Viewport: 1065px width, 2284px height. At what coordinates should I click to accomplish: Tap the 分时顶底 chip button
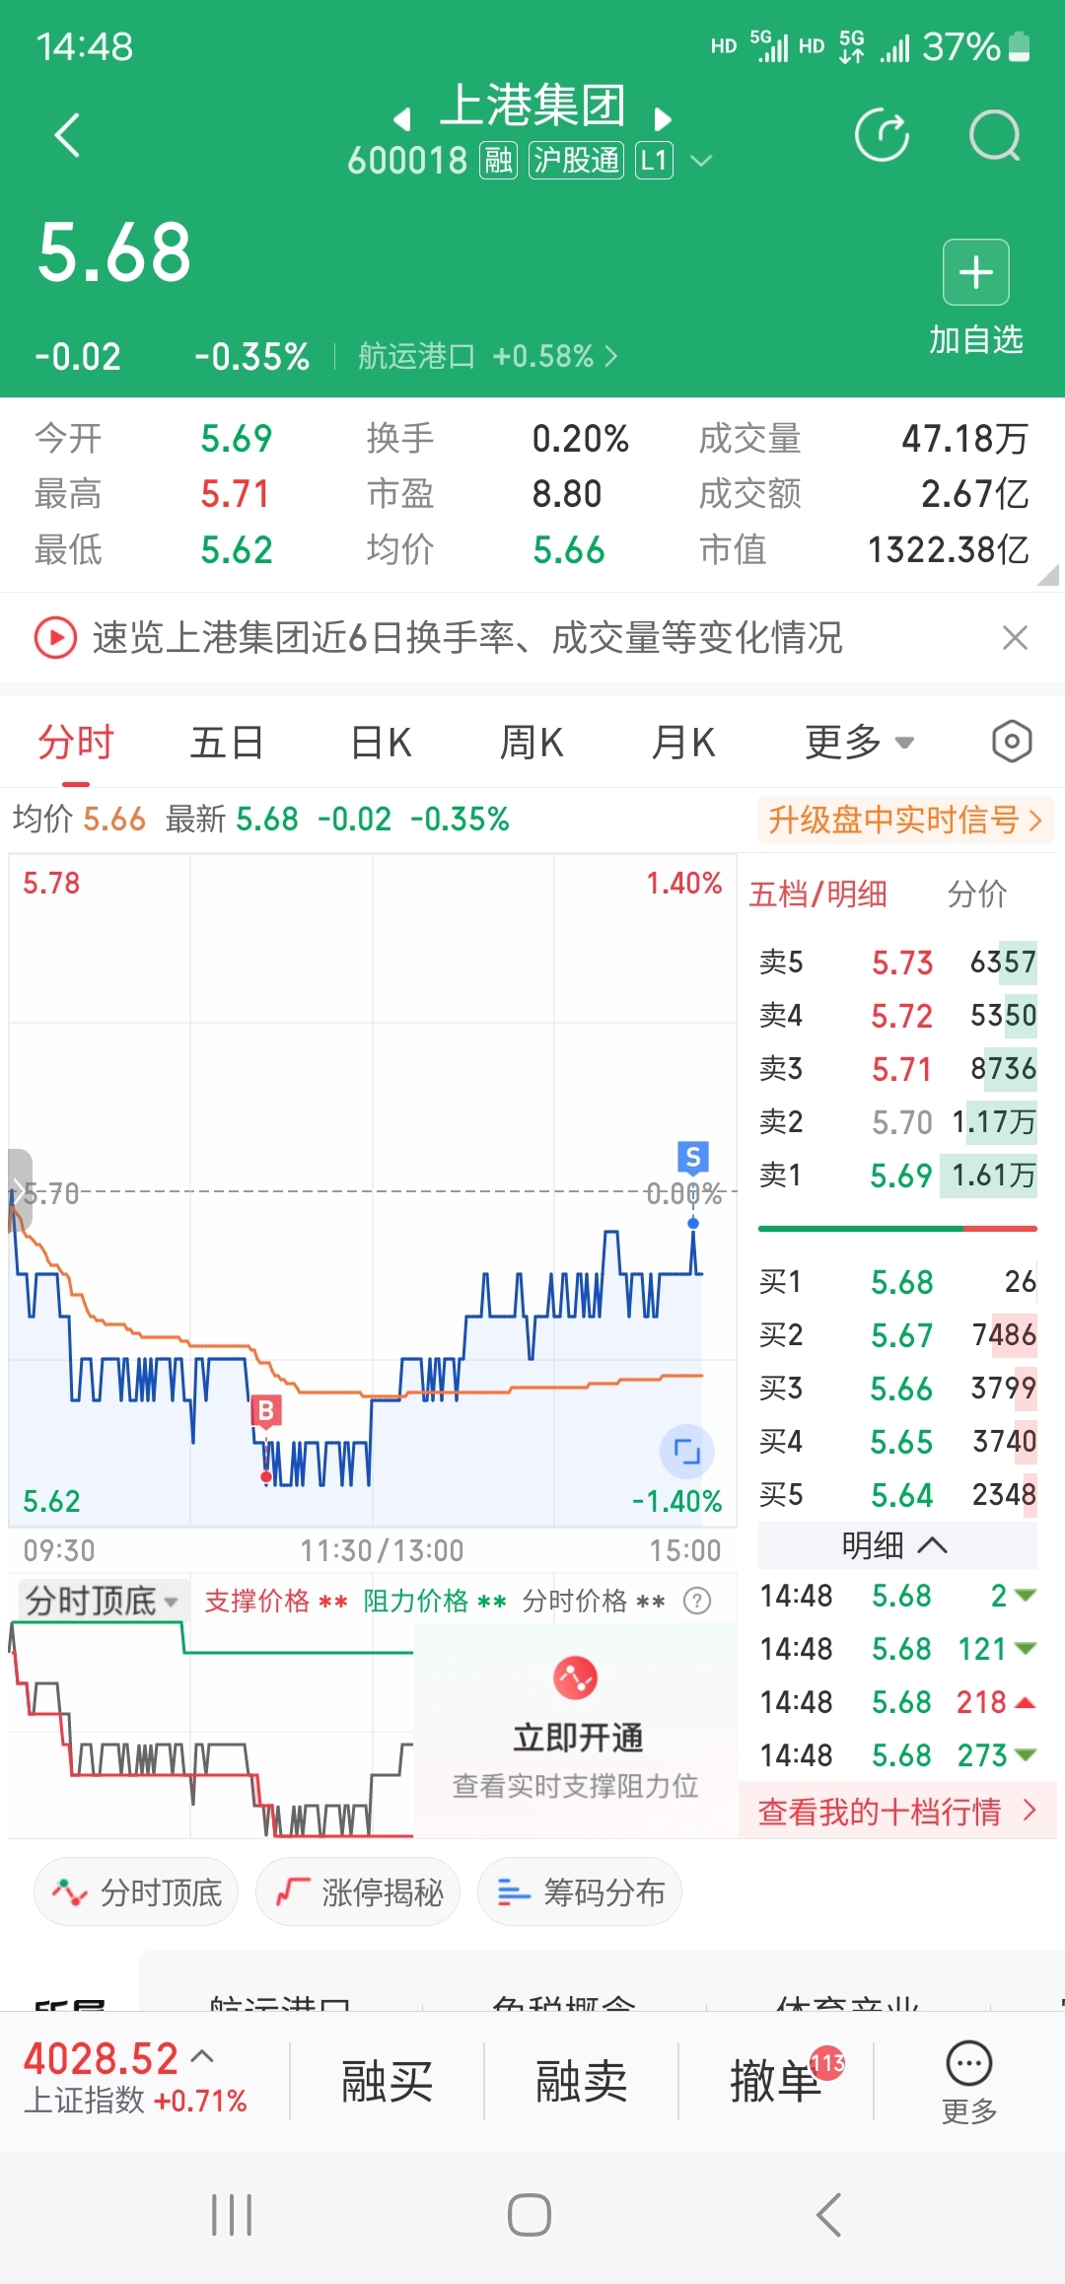tap(136, 1891)
